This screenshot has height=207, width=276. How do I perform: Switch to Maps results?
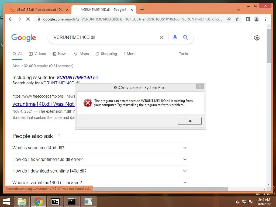click(x=81, y=54)
